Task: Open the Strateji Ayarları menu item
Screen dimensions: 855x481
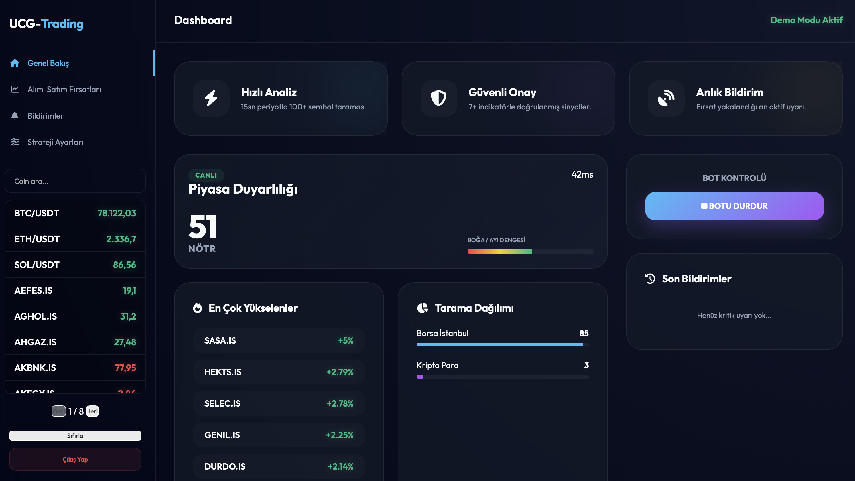Action: coord(55,142)
